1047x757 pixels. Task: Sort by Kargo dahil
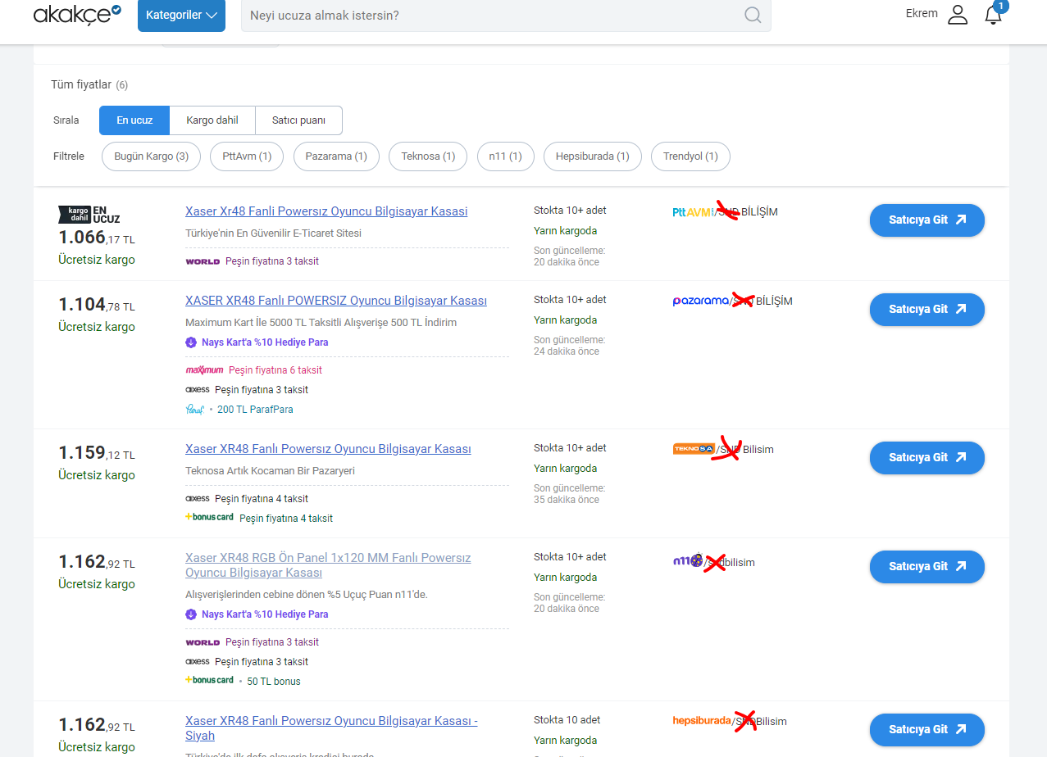[212, 120]
